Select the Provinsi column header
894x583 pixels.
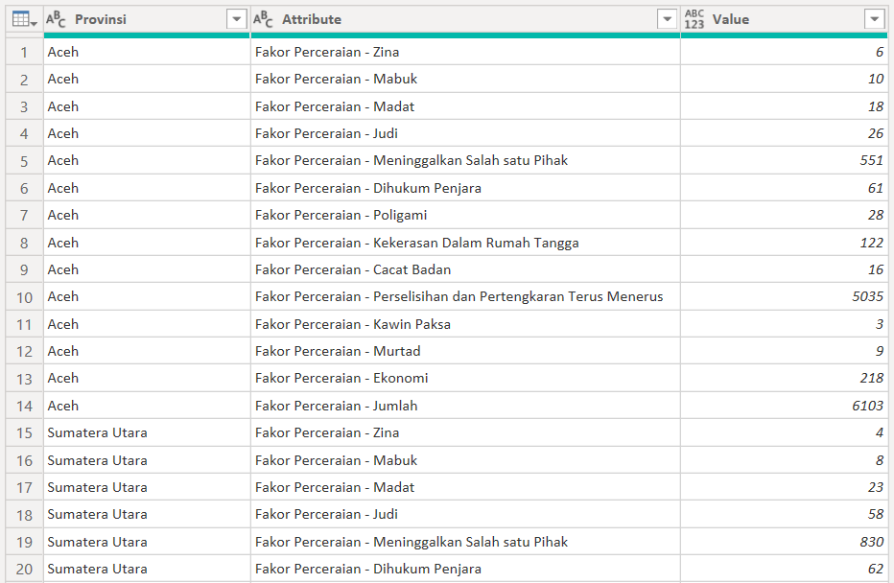[x=134, y=19]
